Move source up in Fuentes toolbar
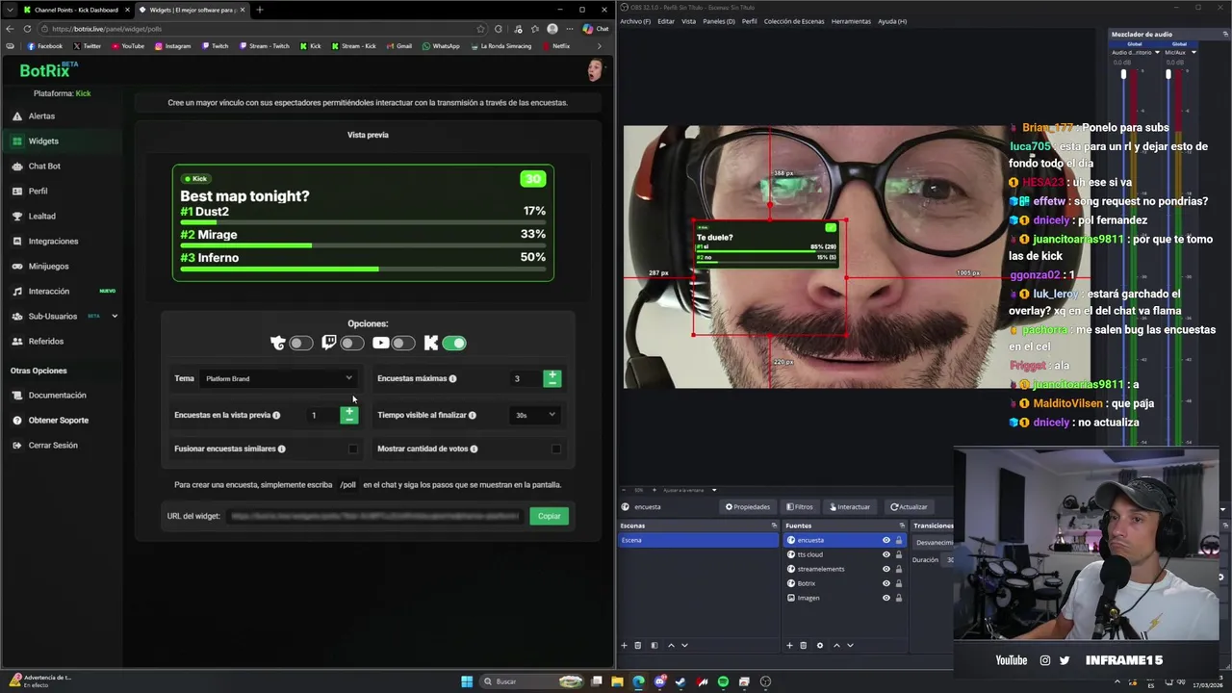Screen dimensions: 1232x693 (836, 645)
